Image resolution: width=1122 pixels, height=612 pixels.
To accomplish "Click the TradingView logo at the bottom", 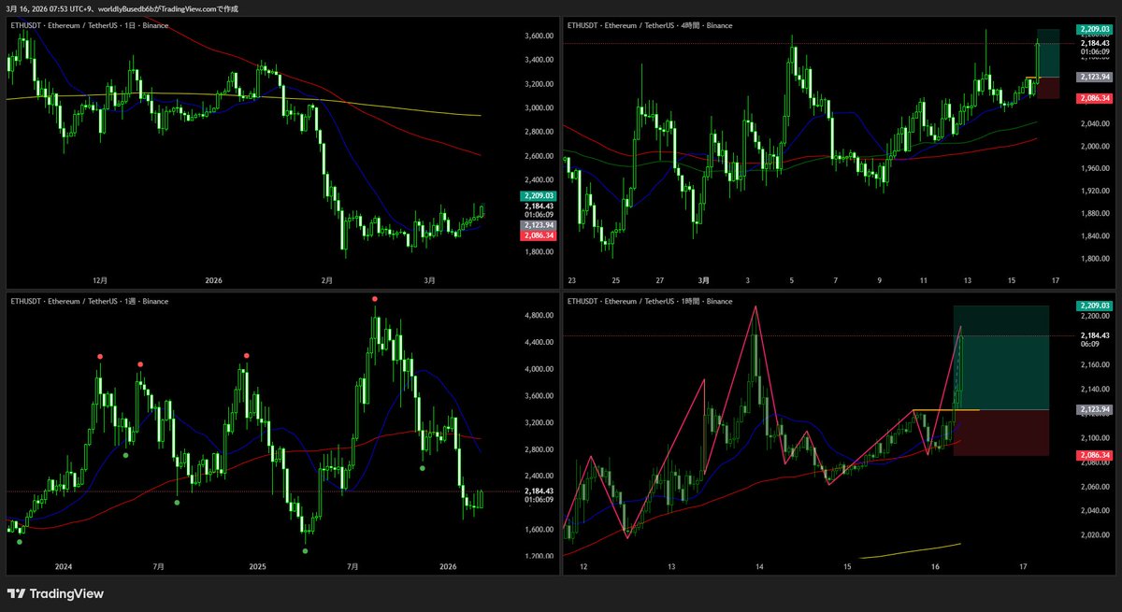I will [x=55, y=593].
